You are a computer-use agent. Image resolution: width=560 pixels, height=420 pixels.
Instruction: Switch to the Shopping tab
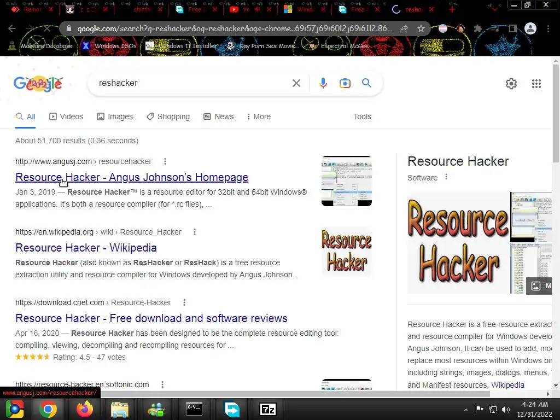(168, 117)
